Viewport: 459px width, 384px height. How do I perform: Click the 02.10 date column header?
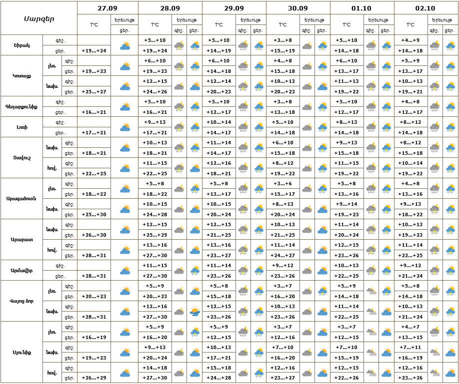425,8
